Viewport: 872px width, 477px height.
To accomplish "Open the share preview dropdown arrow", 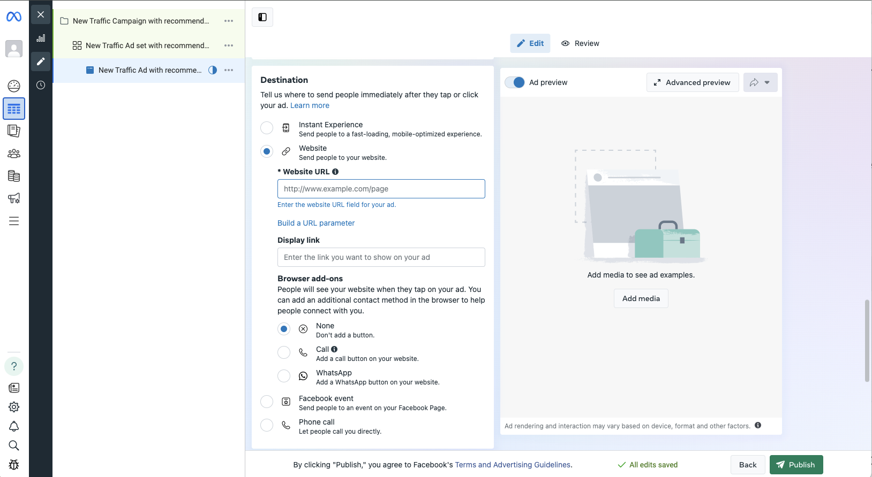I will pos(767,82).
